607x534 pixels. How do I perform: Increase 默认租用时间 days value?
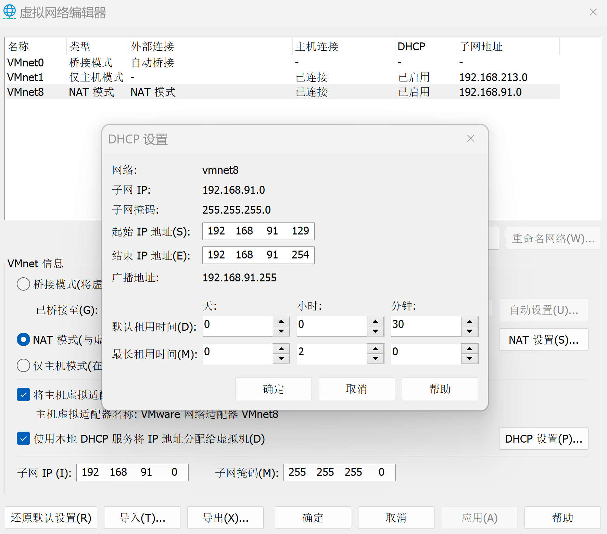click(281, 321)
